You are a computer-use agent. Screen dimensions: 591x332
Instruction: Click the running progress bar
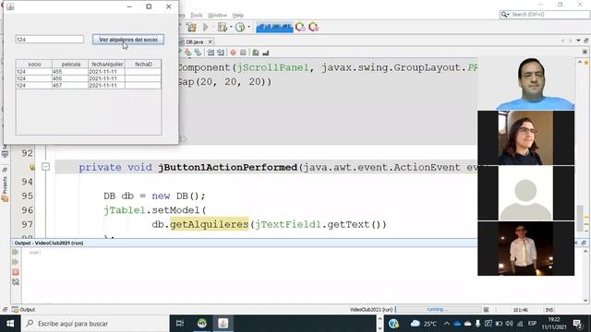pyautogui.click(x=438, y=310)
